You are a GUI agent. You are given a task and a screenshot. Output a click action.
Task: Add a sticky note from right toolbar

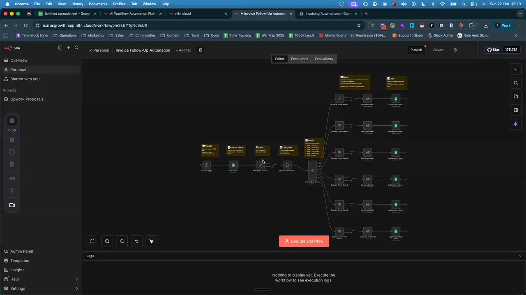pos(516,97)
